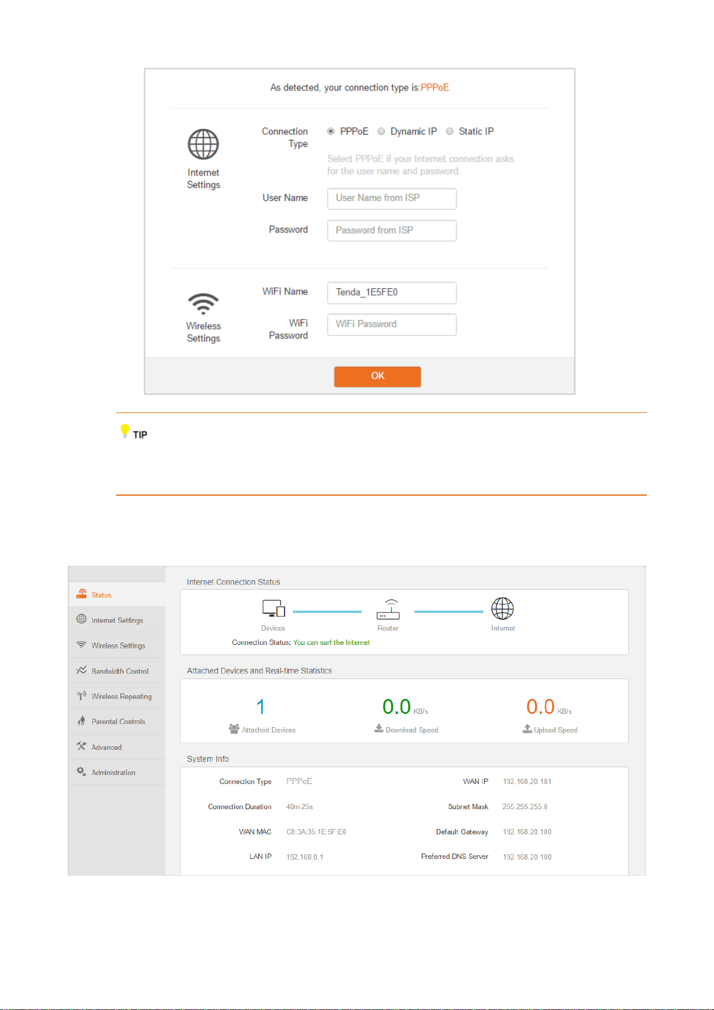Click the WiFi Password field

click(x=392, y=324)
